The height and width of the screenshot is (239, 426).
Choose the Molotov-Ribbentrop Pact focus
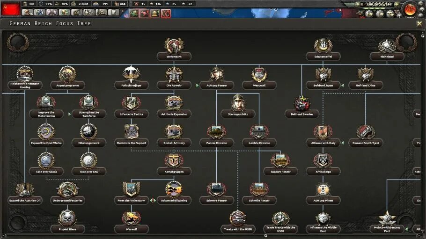(x=387, y=223)
